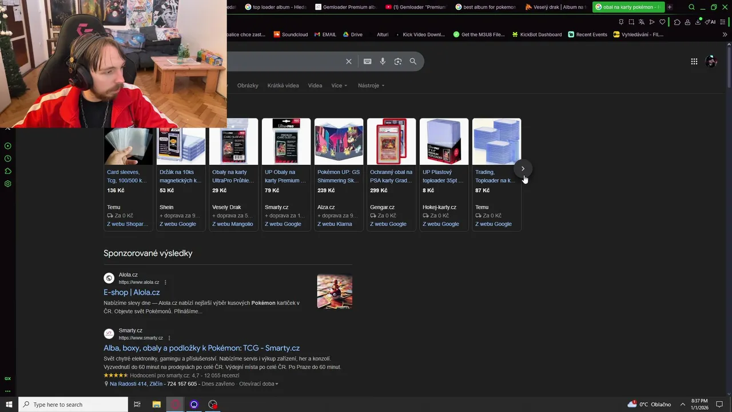Switch to Veselý drak Album tab
The height and width of the screenshot is (412, 732).
556,7
